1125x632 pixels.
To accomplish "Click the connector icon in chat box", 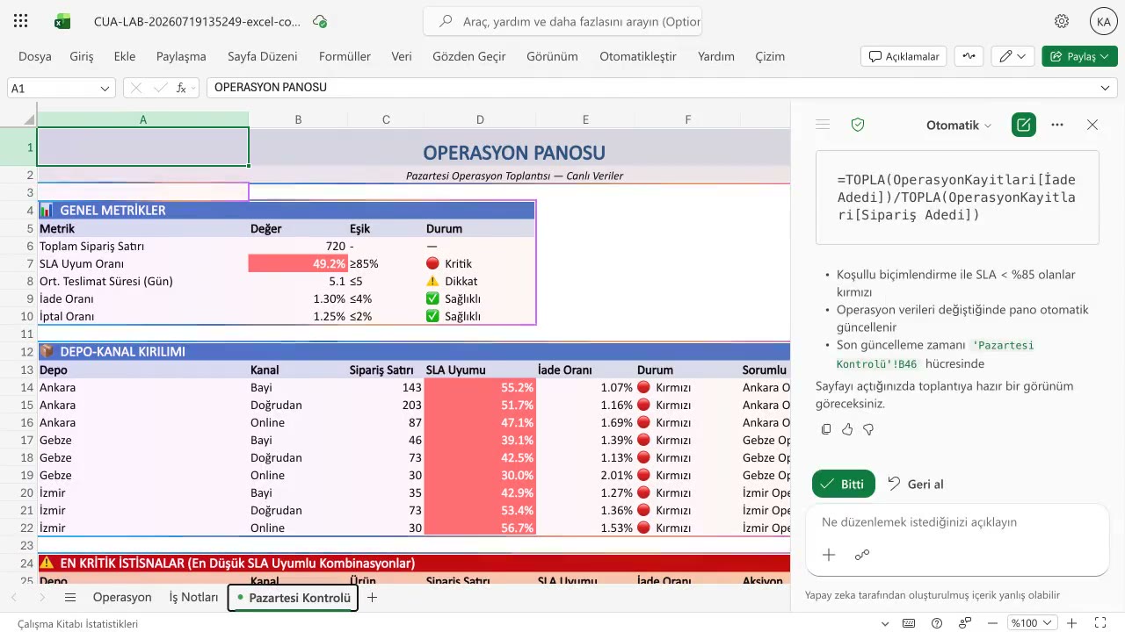I will (x=862, y=555).
